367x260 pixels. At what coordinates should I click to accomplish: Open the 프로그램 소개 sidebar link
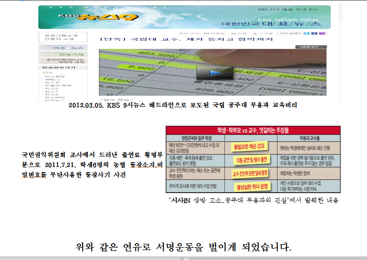61,36
